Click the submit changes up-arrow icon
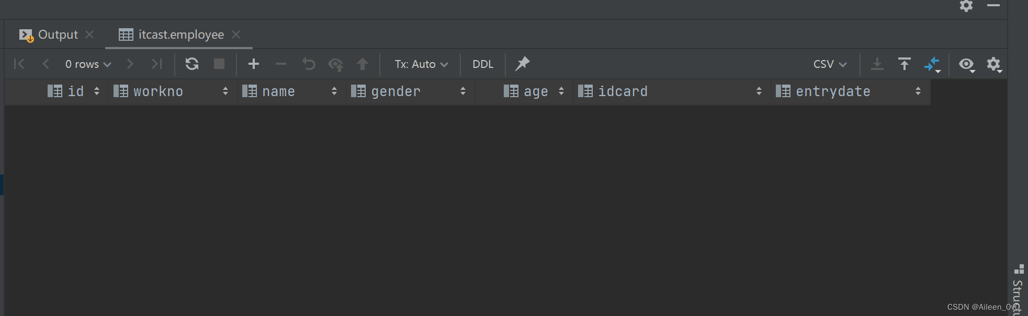Viewport: 1028px width, 316px height. click(x=362, y=64)
